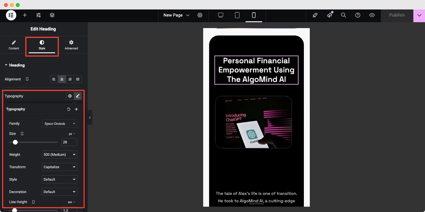The width and height of the screenshot is (425, 212).
Task: Enable justified text alignment
Action: tap(78, 79)
